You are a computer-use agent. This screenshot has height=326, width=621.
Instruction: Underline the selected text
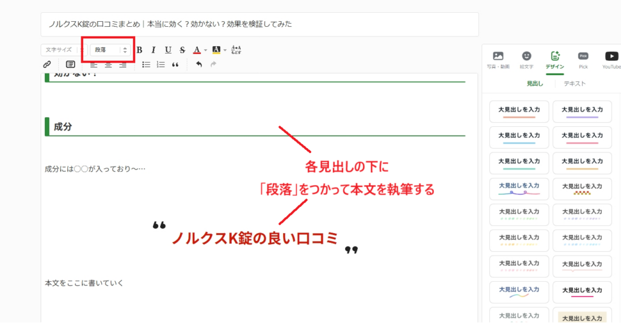coord(168,50)
